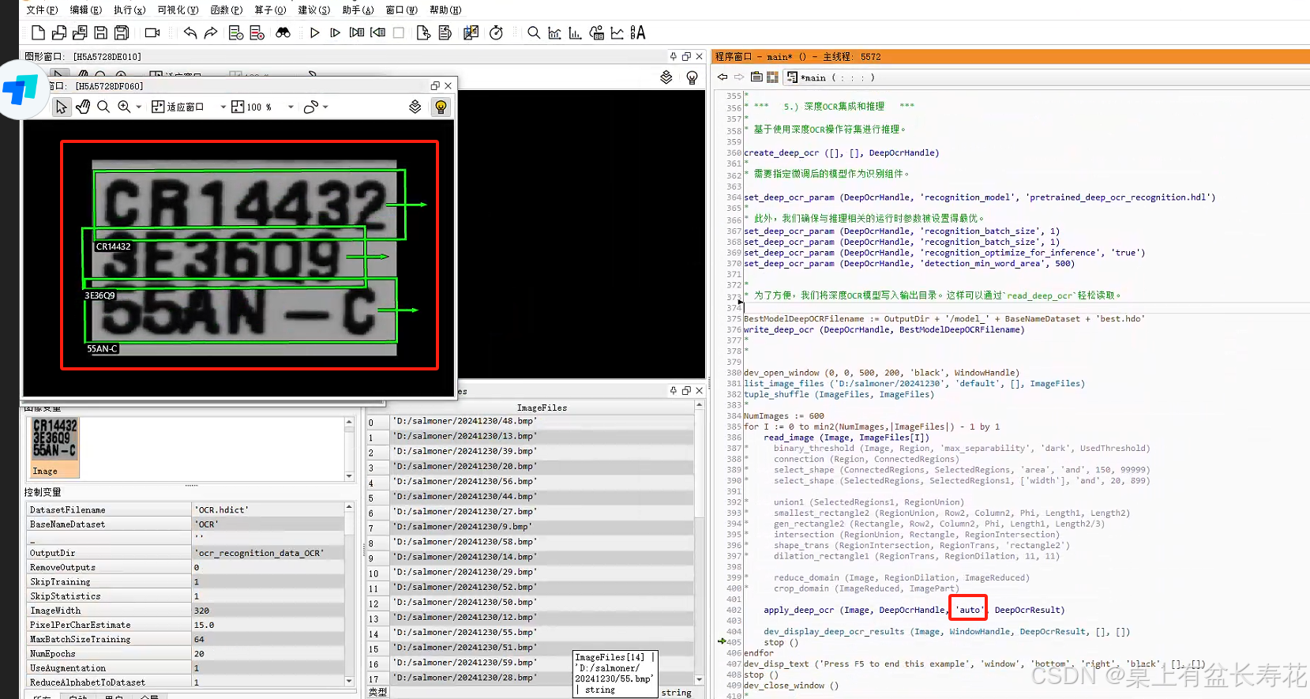1310x699 pixels.
Task: Click scroll-up arrow of ImageFiles list
Action: tap(699, 405)
